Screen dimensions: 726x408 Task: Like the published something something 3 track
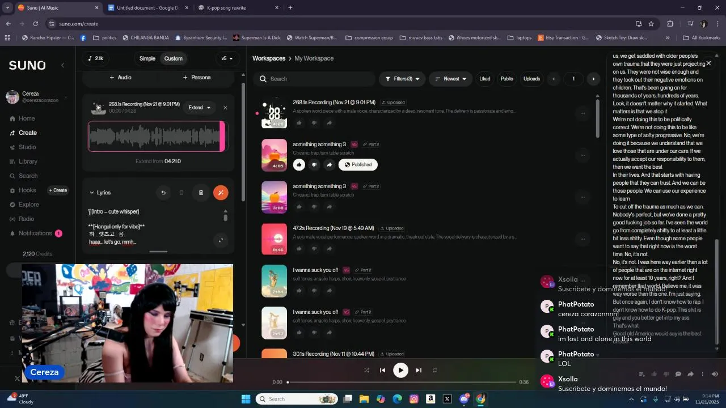[x=299, y=164]
